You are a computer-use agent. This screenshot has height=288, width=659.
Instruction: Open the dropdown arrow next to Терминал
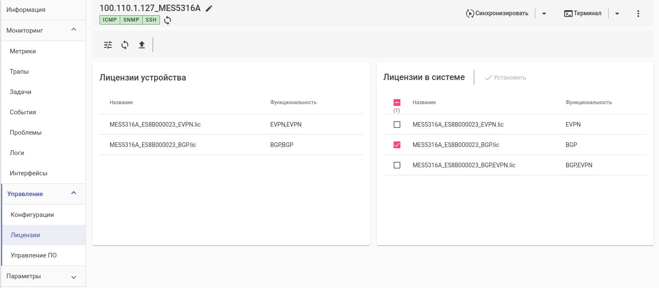click(x=617, y=14)
